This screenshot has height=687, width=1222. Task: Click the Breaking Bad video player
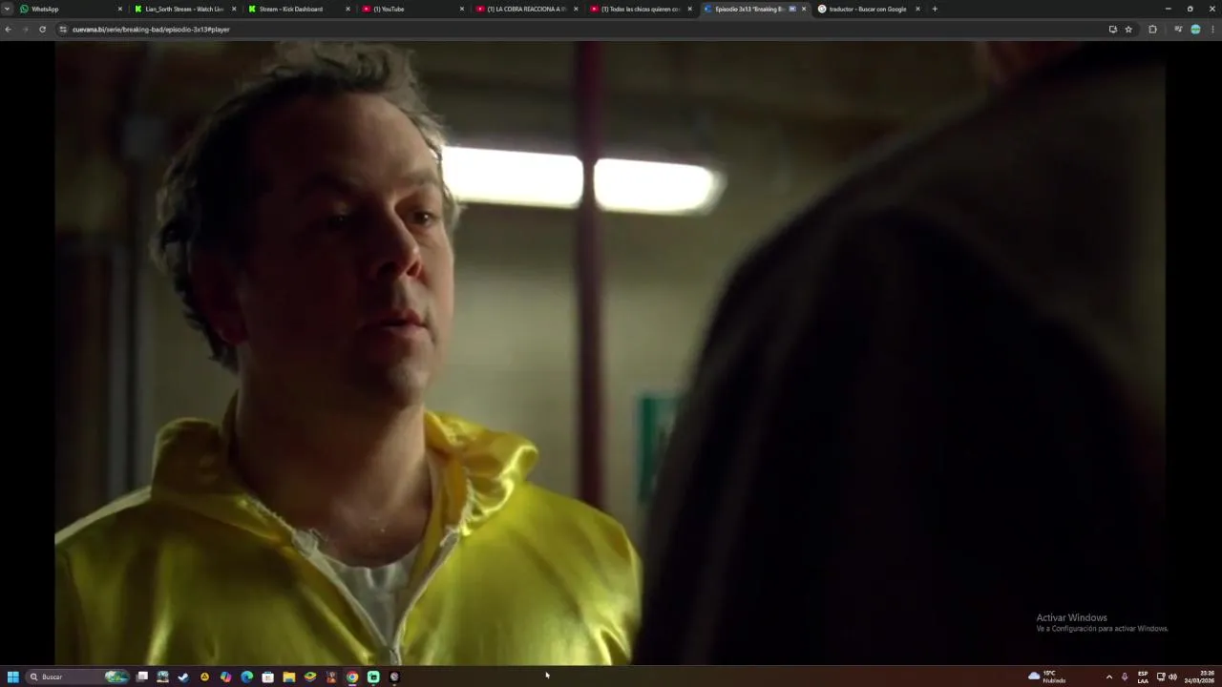click(610, 353)
